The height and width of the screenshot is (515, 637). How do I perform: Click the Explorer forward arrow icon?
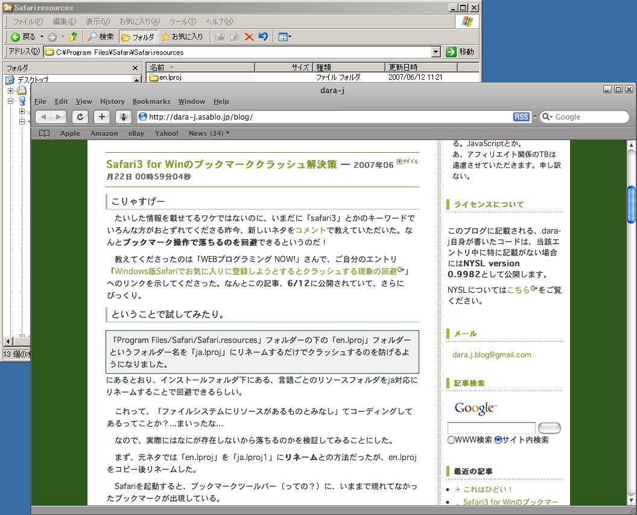(52, 37)
